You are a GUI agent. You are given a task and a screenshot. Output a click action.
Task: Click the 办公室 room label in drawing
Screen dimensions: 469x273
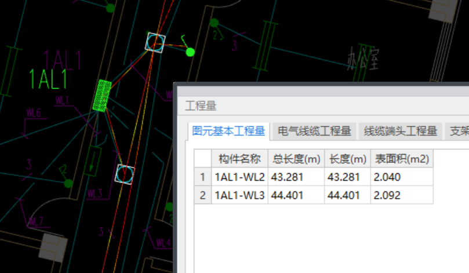(363, 59)
